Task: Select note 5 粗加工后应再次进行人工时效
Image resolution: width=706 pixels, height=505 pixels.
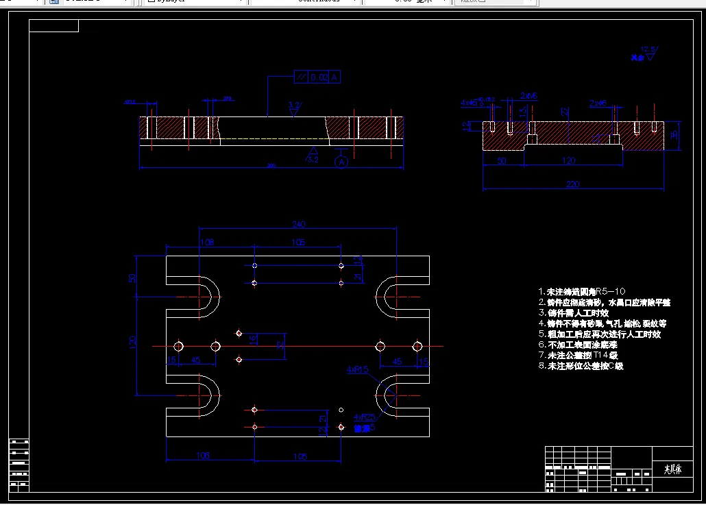Action: click(600, 334)
